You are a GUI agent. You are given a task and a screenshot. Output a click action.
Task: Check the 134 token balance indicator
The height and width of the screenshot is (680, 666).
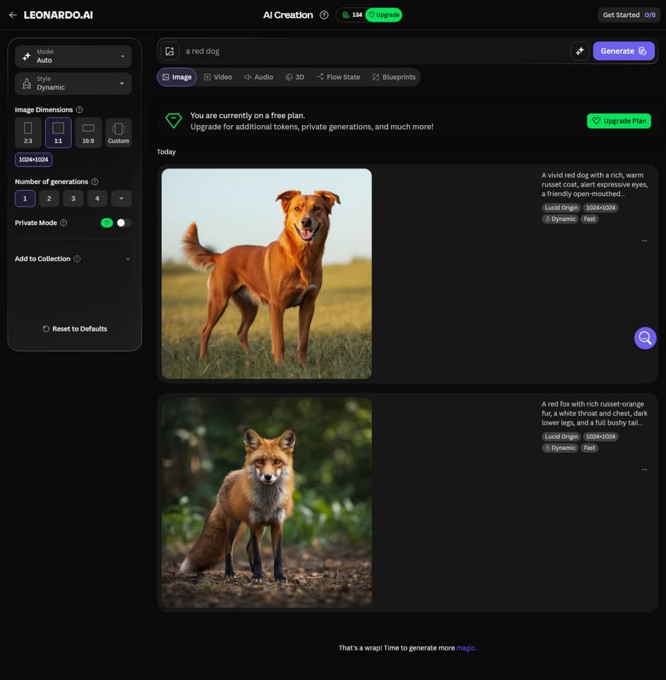pyautogui.click(x=352, y=16)
